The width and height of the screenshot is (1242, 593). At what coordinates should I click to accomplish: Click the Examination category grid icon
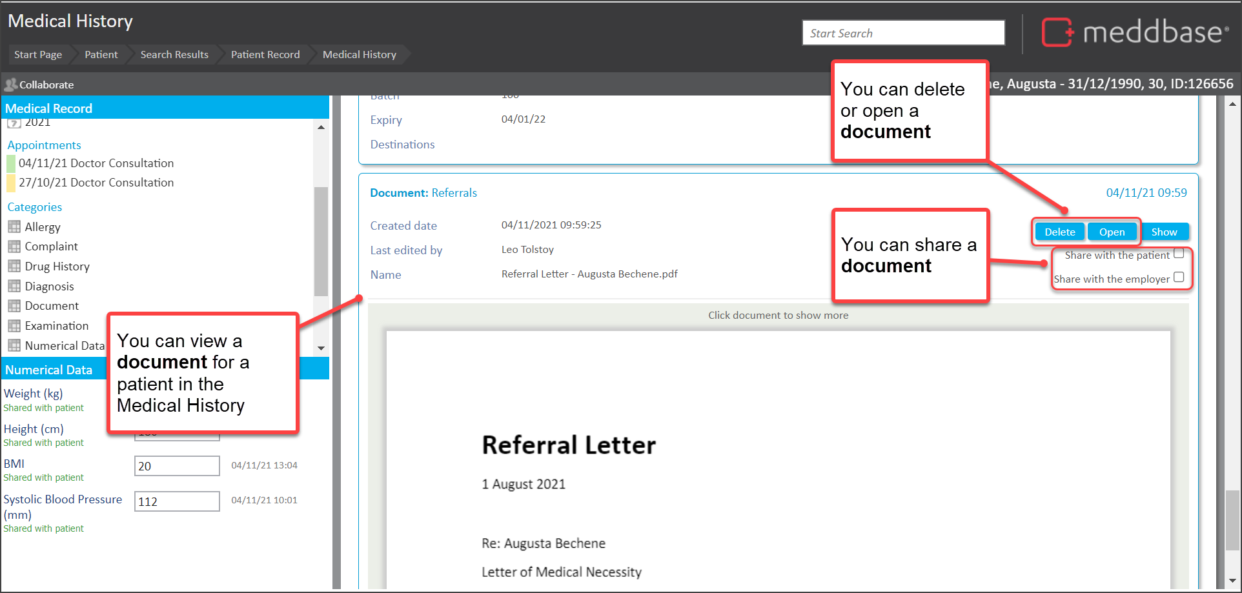pos(14,326)
